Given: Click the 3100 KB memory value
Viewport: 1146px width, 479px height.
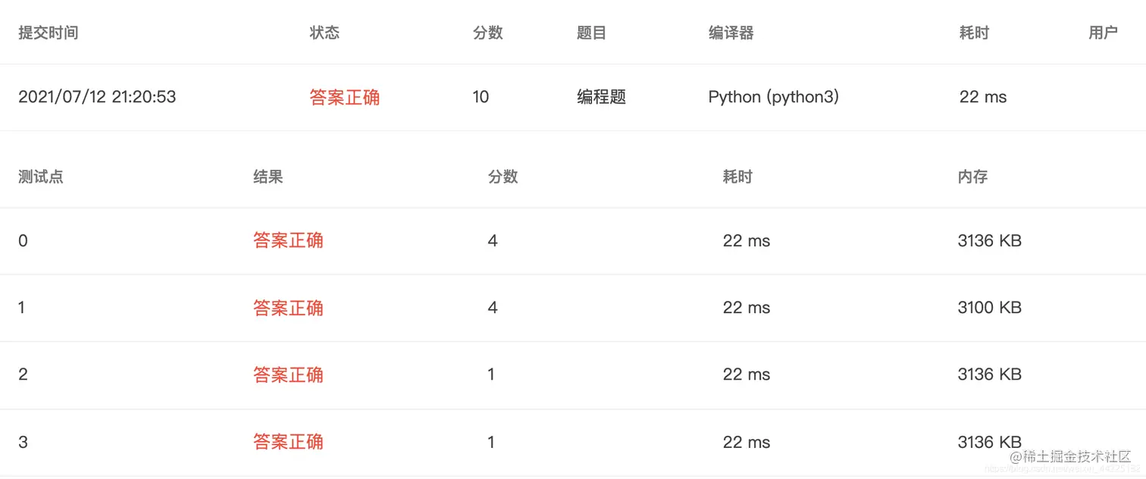Looking at the screenshot, I should [990, 308].
